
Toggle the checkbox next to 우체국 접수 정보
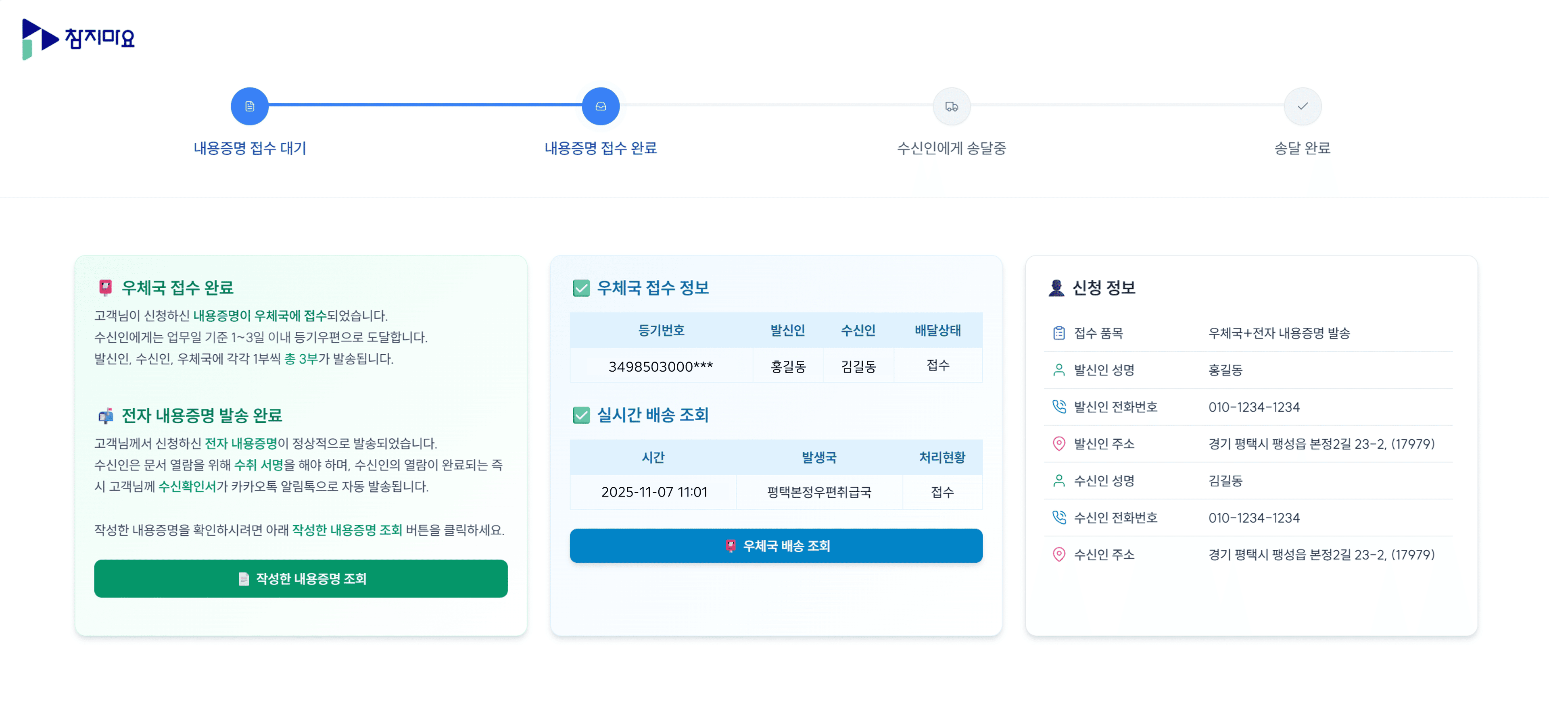(581, 289)
